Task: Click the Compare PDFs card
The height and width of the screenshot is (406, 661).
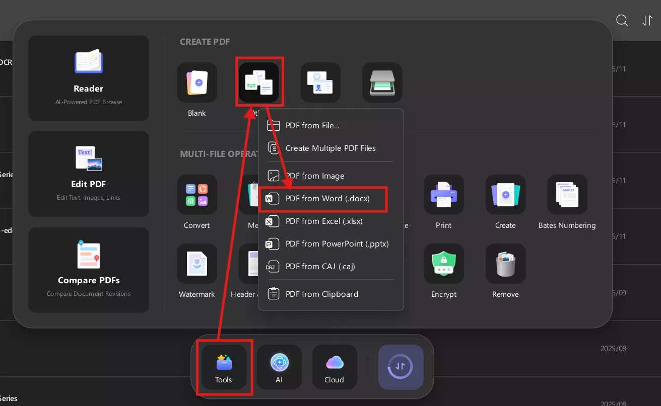Action: (89, 270)
